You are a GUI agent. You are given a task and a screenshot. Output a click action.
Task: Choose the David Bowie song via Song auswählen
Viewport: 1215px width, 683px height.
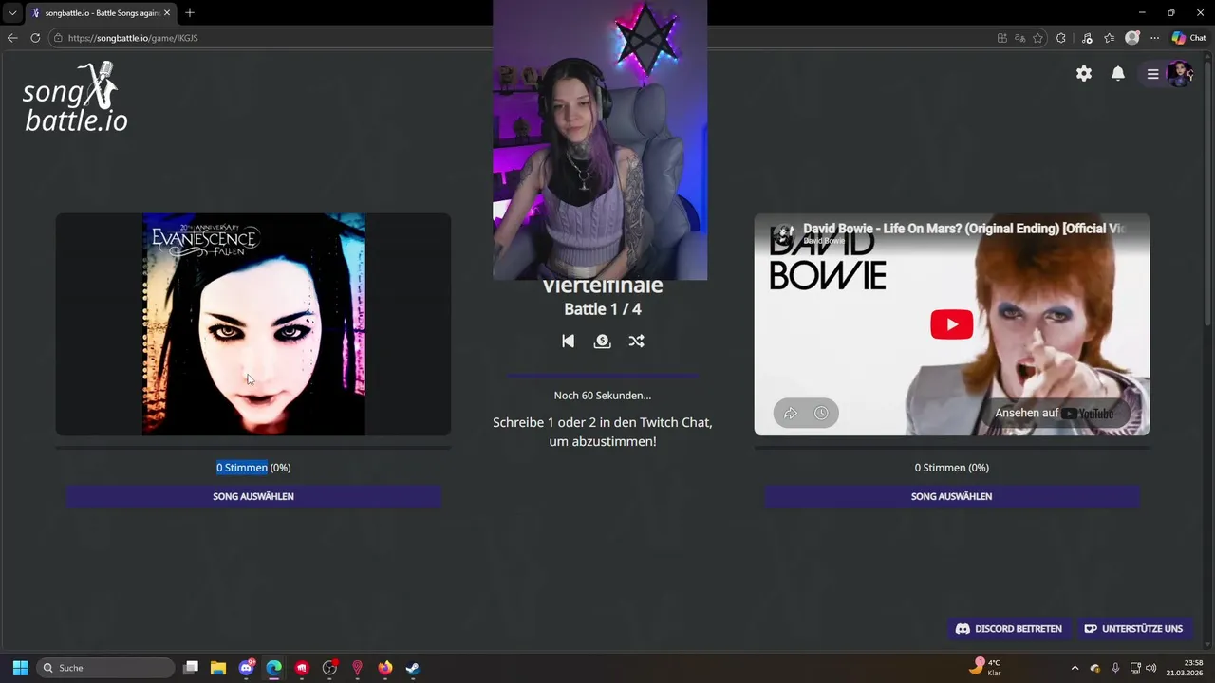pos(951,496)
